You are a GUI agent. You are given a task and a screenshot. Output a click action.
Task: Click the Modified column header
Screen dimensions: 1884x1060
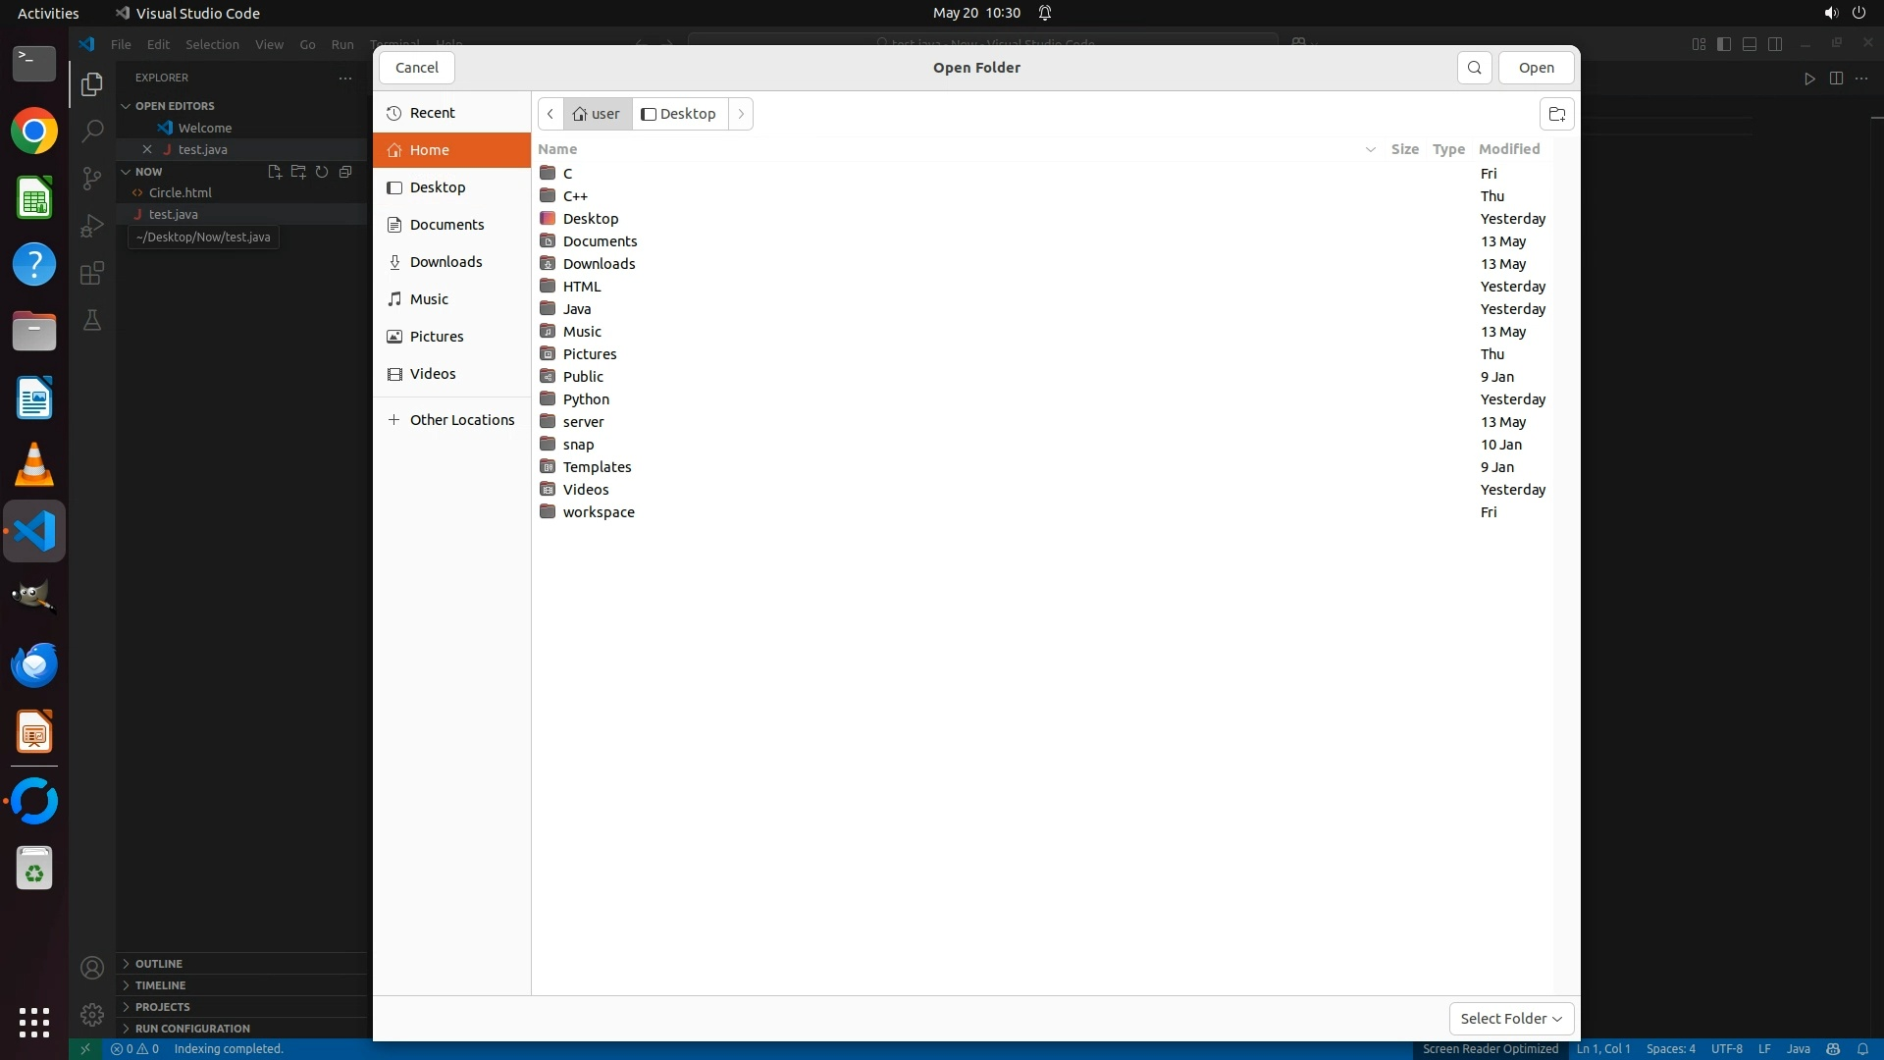[1508, 149]
